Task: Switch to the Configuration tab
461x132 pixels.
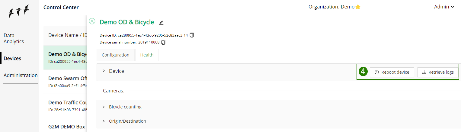Action: (x=116, y=55)
